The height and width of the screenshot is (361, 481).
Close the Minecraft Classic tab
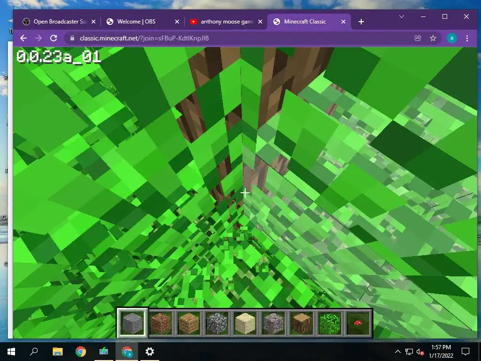343,22
